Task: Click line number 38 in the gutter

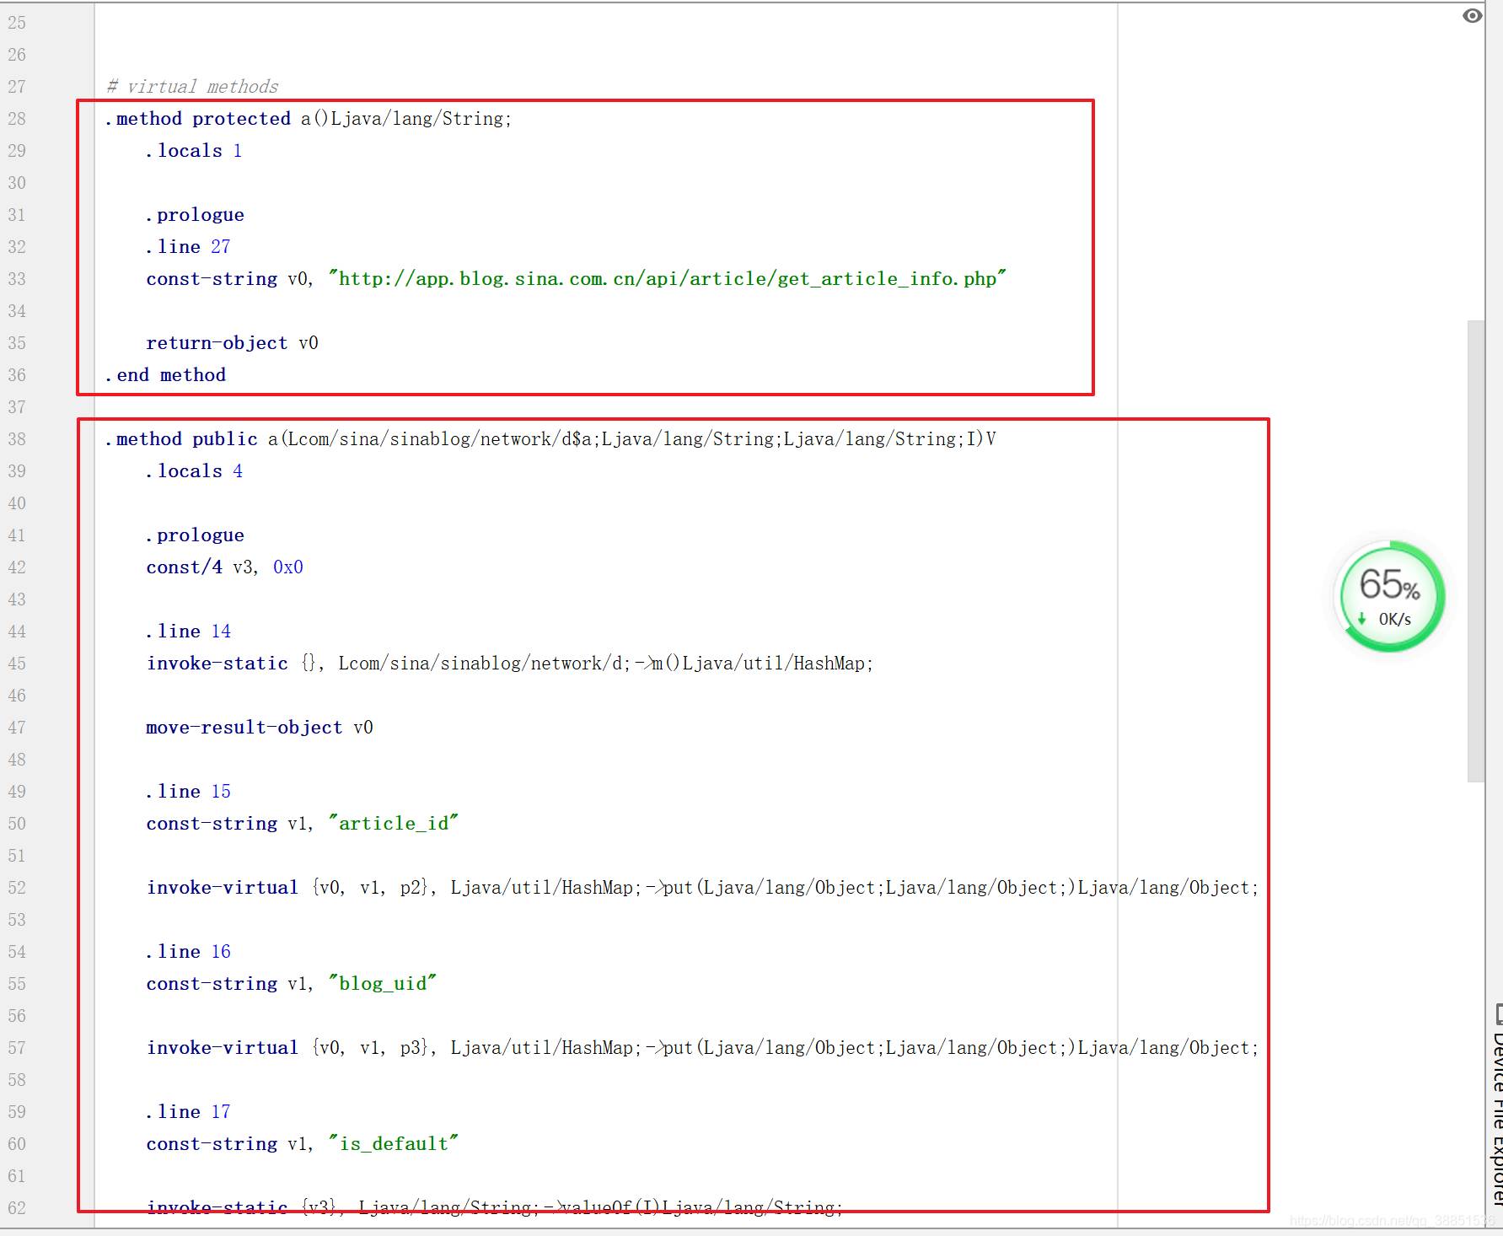Action: point(17,439)
